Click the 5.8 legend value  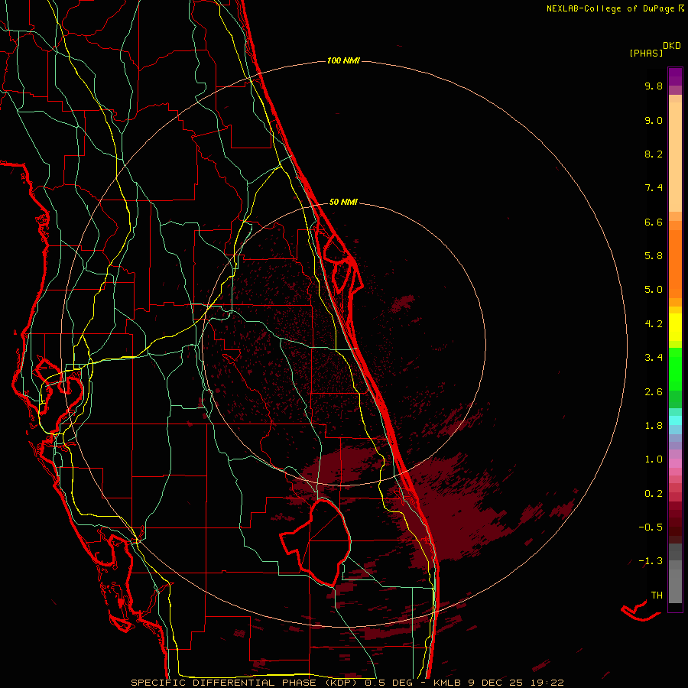click(654, 256)
